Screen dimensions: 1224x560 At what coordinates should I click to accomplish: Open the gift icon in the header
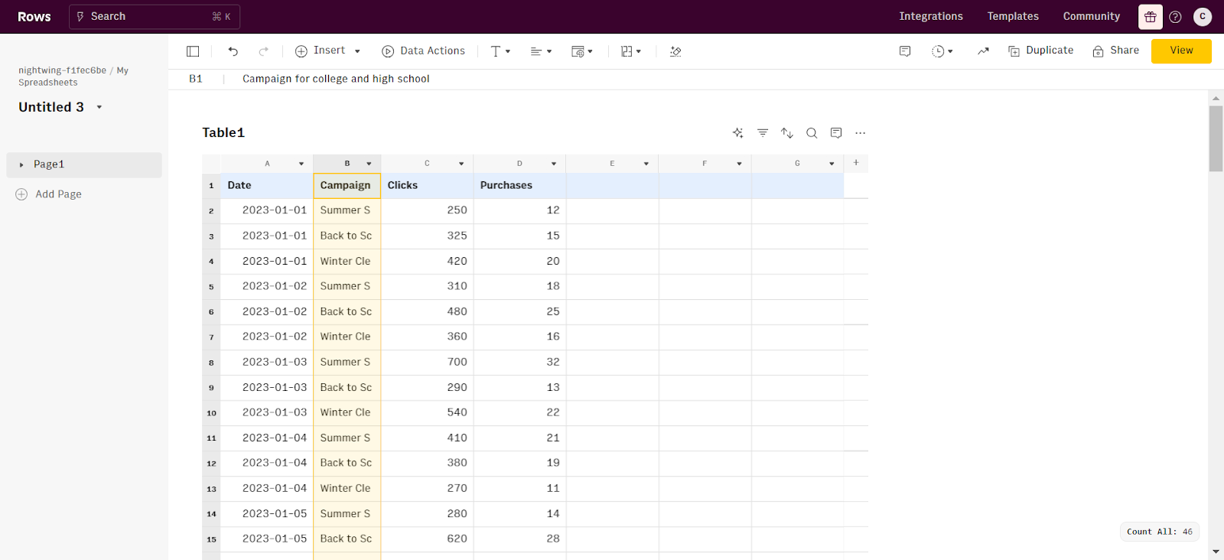pyautogui.click(x=1151, y=17)
